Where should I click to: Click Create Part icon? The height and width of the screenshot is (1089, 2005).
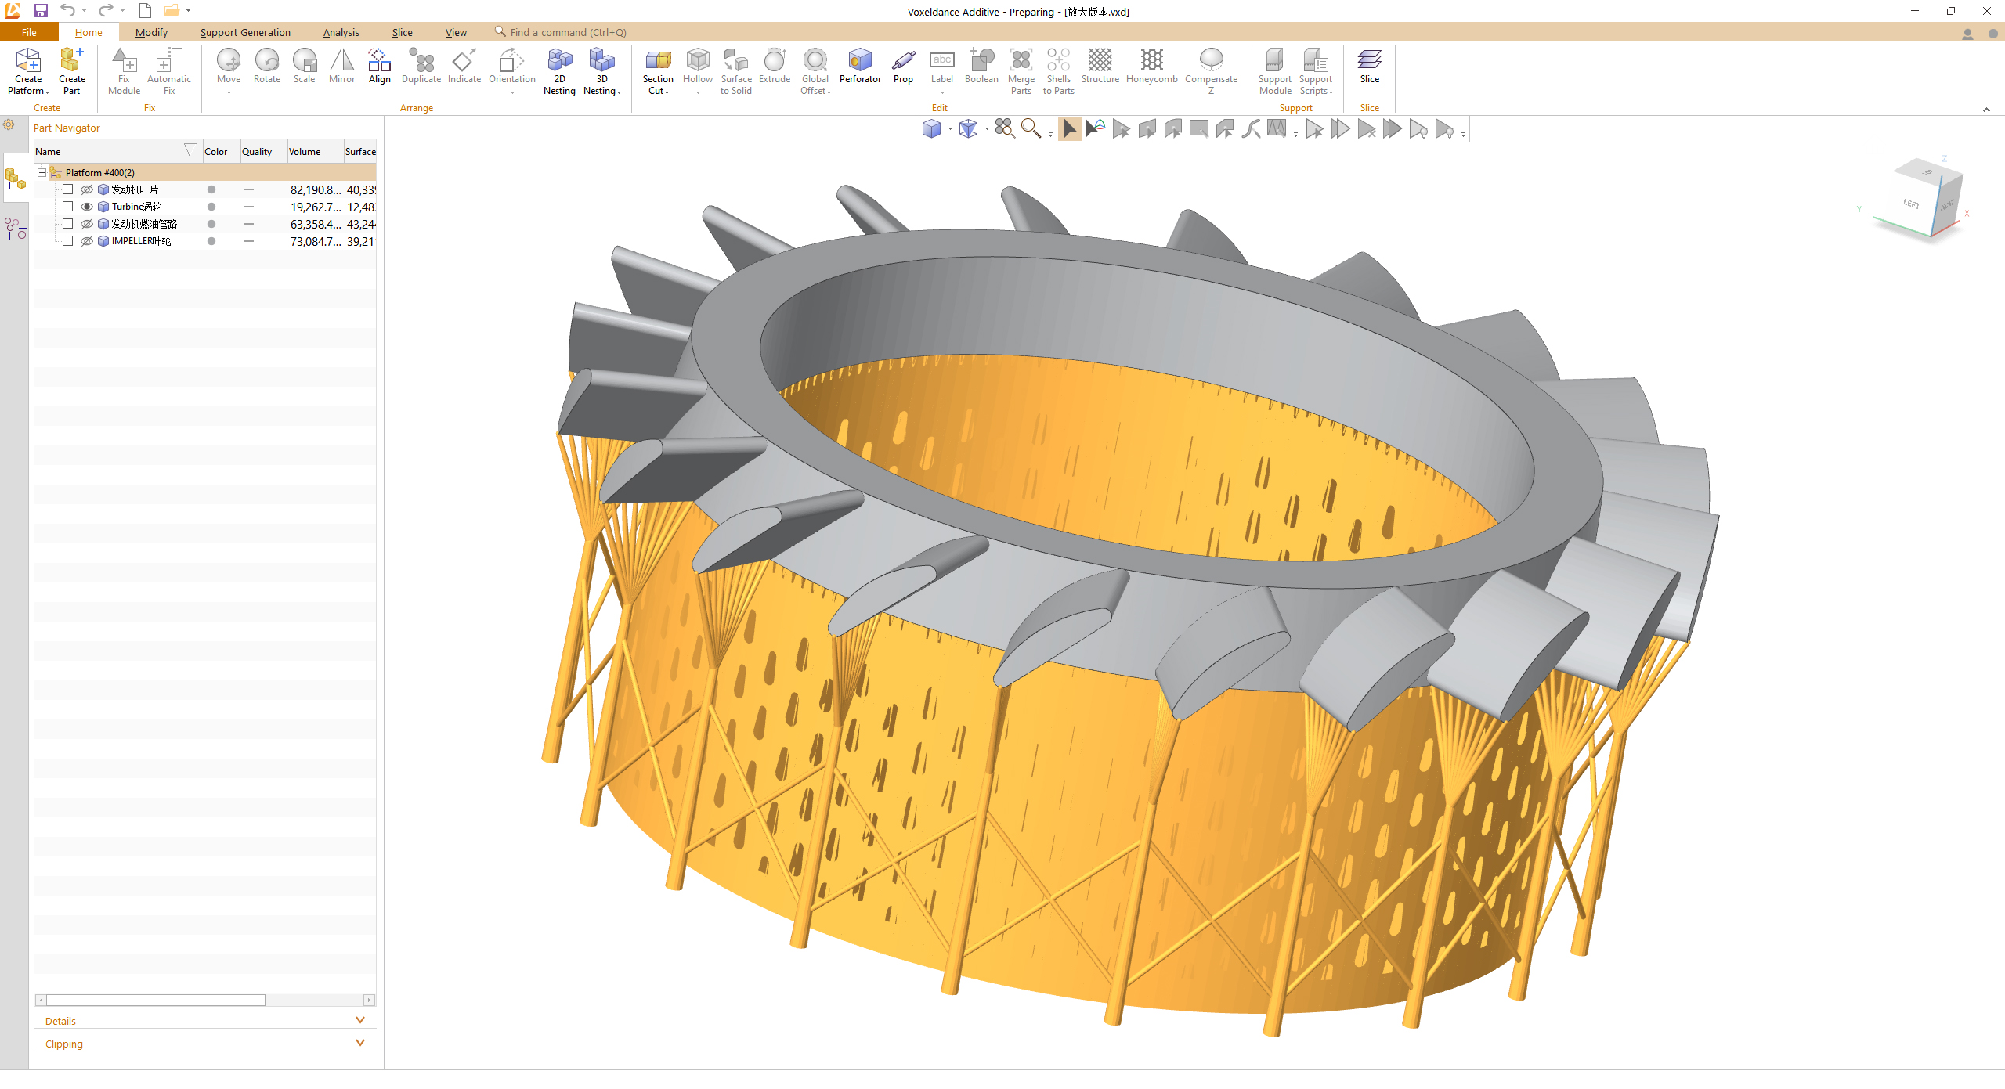pyautogui.click(x=71, y=61)
